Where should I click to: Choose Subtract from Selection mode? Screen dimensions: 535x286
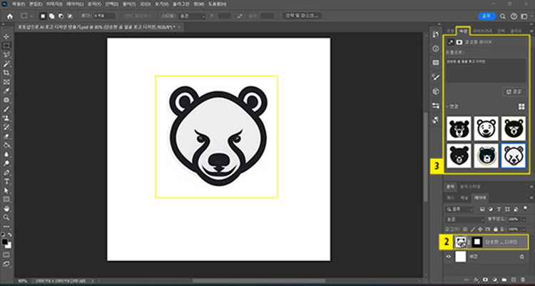(x=61, y=16)
